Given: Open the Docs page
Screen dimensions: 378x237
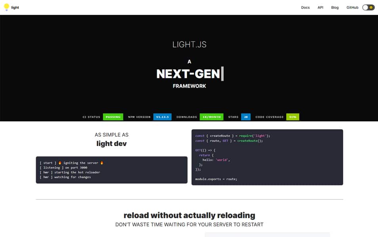Looking at the screenshot, I should pos(305,8).
